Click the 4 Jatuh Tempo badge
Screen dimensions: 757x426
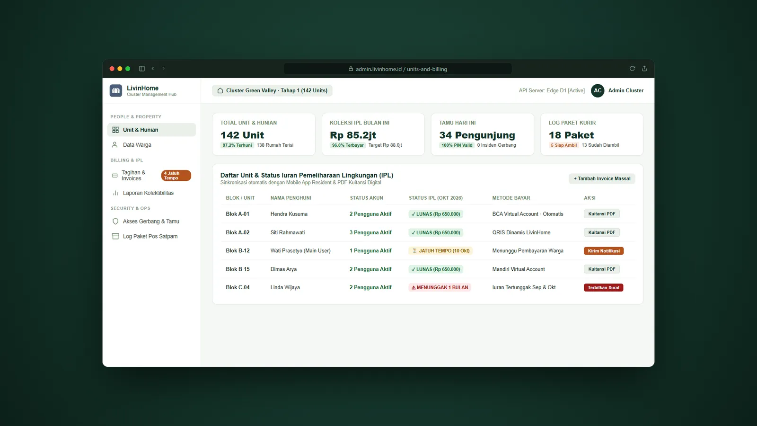pos(176,176)
